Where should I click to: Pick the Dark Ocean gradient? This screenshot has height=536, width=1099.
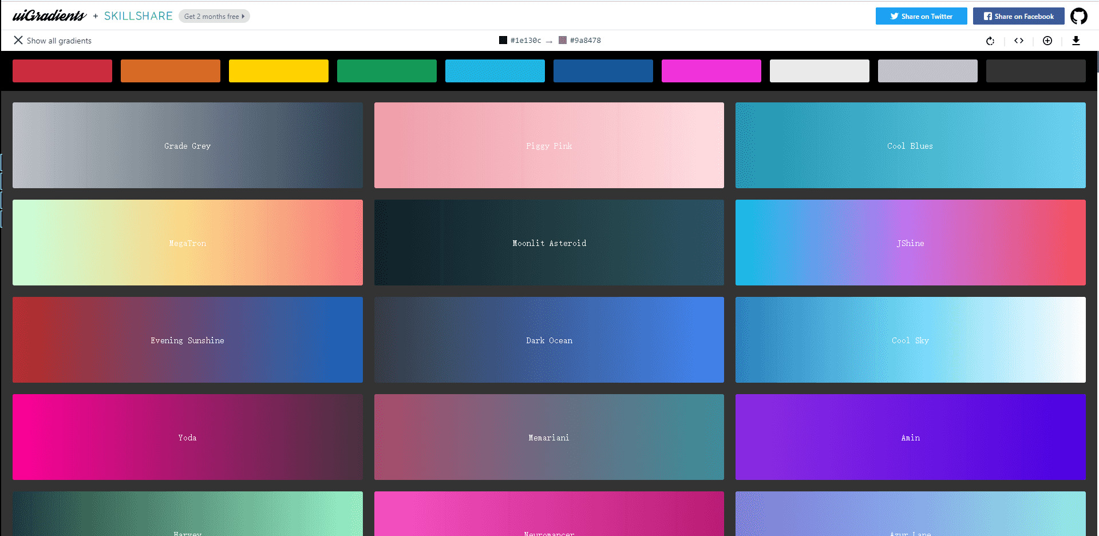(x=549, y=340)
